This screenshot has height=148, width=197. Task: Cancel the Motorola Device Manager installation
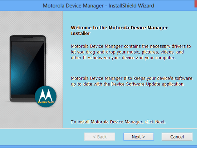click(177, 137)
